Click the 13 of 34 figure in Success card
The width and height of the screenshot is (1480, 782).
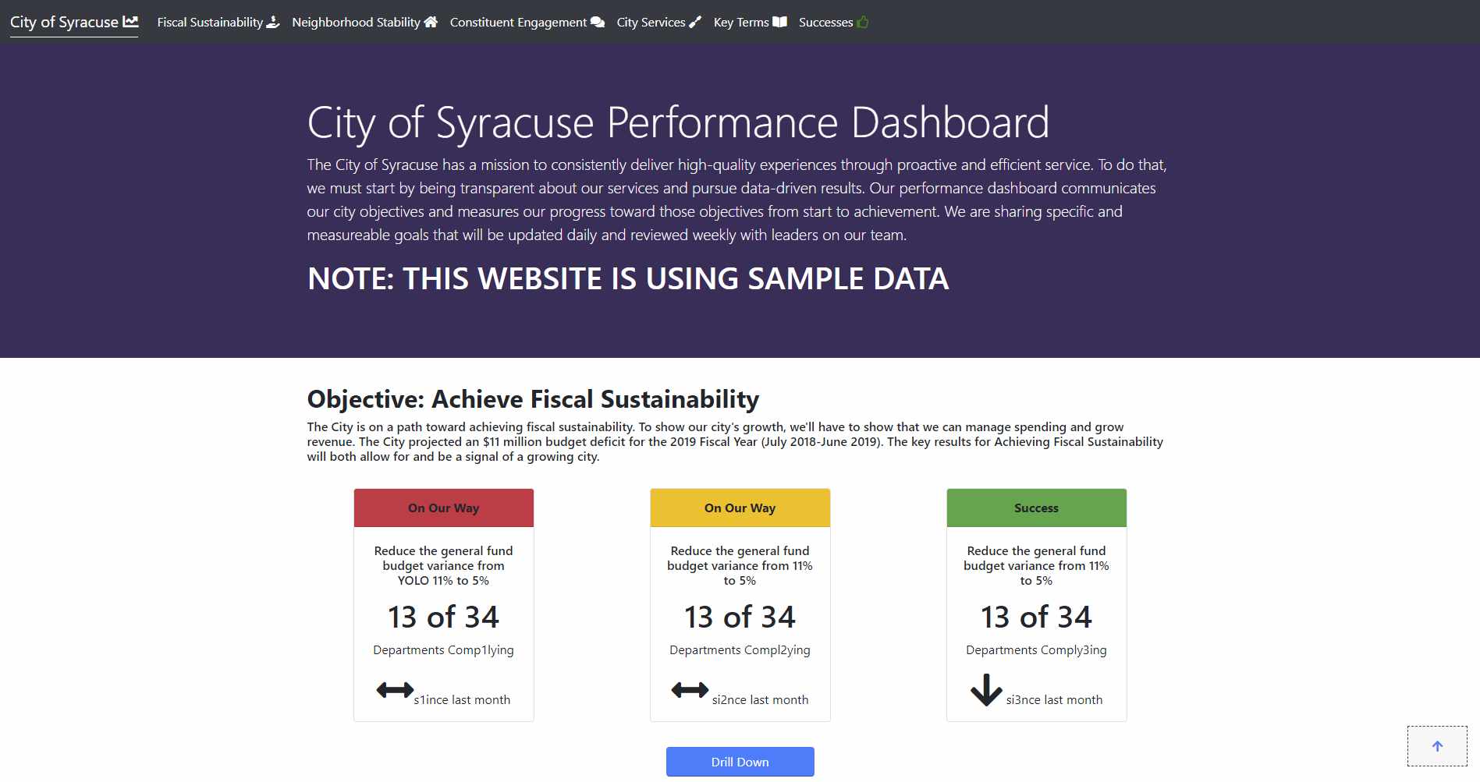(x=1036, y=617)
